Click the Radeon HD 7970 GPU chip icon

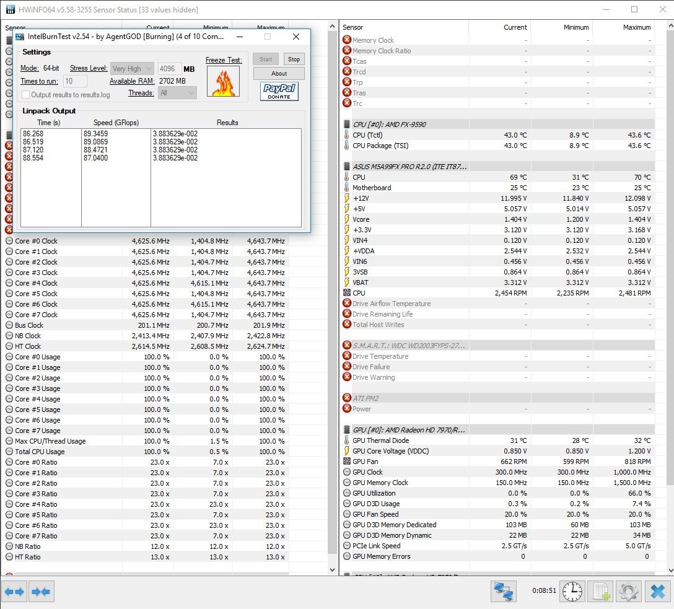pyautogui.click(x=346, y=430)
